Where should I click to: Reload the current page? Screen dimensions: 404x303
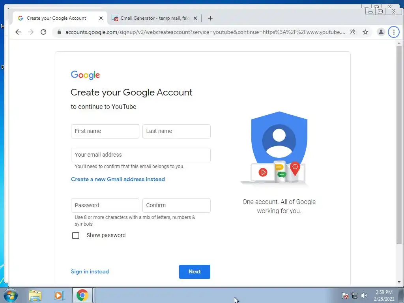tap(43, 32)
